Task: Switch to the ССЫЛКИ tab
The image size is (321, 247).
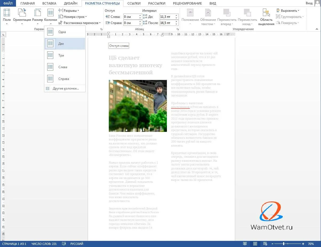Action: pyautogui.click(x=134, y=3)
